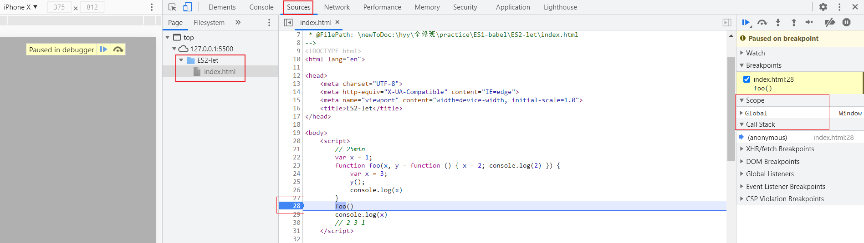Open the navigator pane options menu
Viewport: 864px width, 243px height.
pyautogui.click(x=269, y=23)
